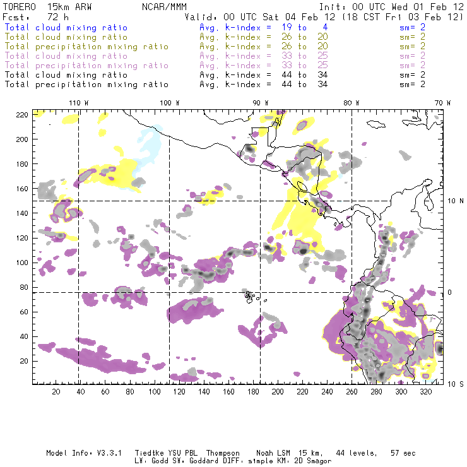Image resolution: width=467 pixels, height=467 pixels.
Task: Click the "Noah LSM" text
Action: point(273,453)
